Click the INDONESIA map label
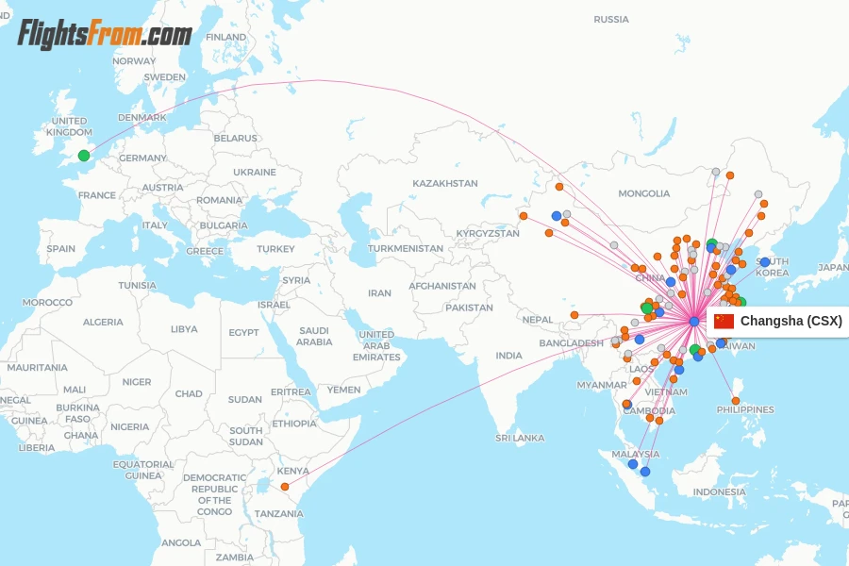Image resolution: width=849 pixels, height=566 pixels. tap(719, 492)
